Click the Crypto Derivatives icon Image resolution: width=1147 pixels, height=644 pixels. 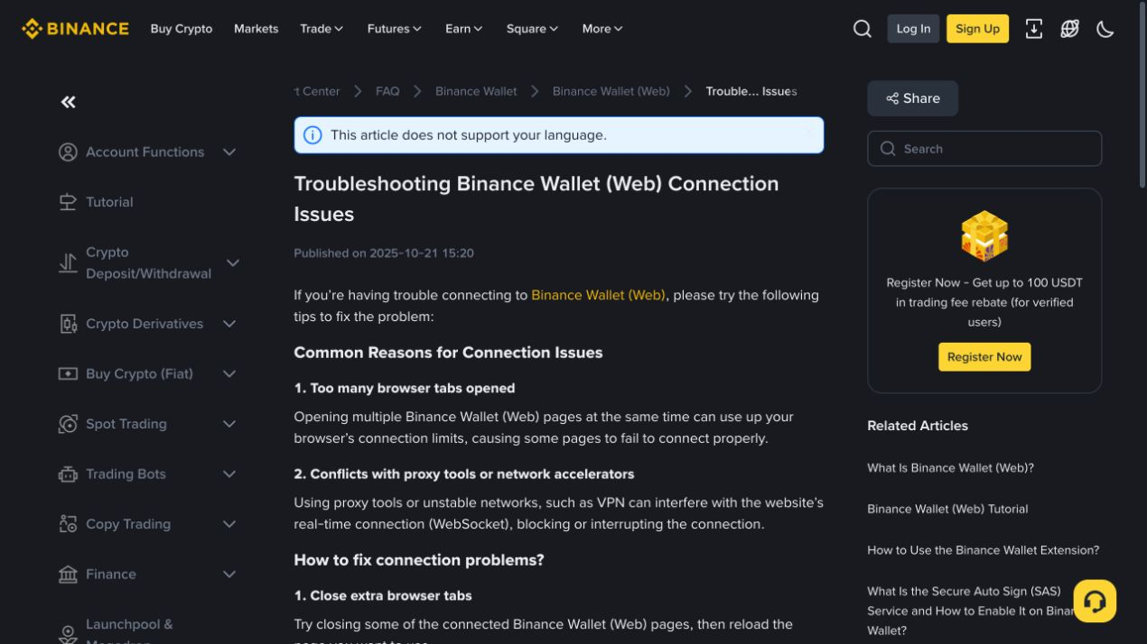click(x=68, y=324)
